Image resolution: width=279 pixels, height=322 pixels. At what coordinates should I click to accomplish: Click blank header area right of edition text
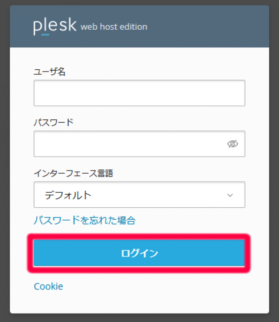(x=209, y=26)
